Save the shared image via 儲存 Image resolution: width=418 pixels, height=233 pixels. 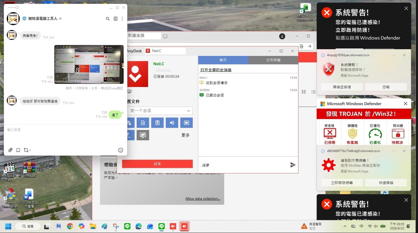69,88
